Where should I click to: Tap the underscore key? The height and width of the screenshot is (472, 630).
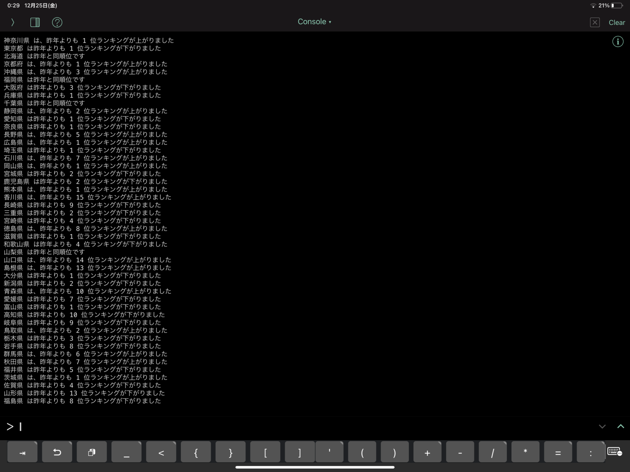[x=126, y=452]
